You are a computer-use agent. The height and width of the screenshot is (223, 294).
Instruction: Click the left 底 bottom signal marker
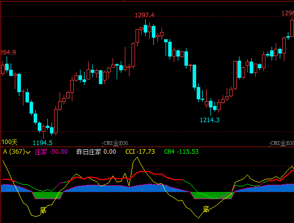point(43,210)
